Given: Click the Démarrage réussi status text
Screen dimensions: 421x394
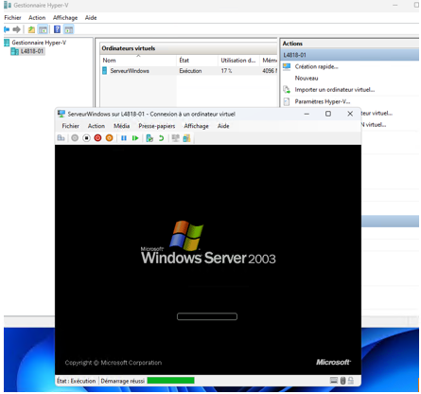Looking at the screenshot, I should point(123,381).
